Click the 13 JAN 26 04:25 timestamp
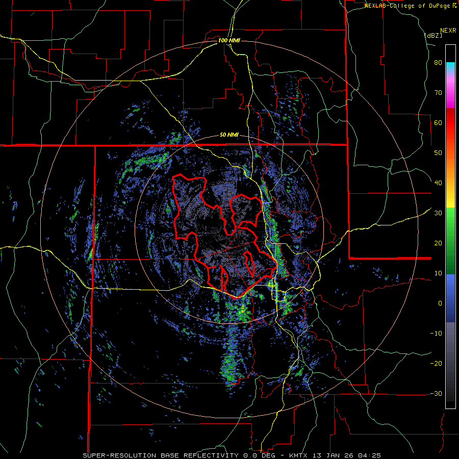 coord(347,455)
